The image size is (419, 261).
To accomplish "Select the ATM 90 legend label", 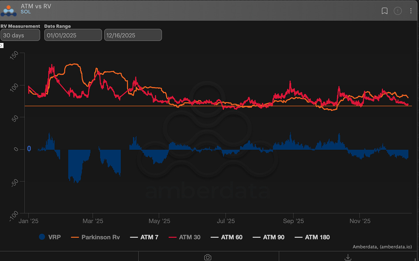I will (x=274, y=237).
